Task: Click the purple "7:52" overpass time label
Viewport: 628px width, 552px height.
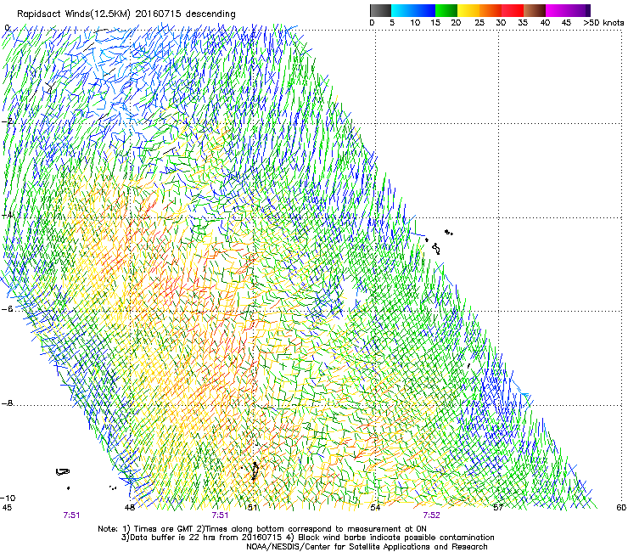Action: [x=431, y=515]
